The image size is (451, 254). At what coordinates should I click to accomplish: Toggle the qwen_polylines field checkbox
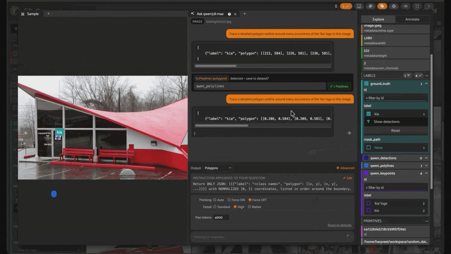coord(366,166)
